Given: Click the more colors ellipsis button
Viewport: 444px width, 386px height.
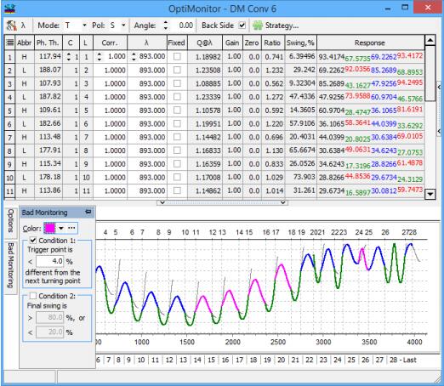Looking at the screenshot, I should click(71, 228).
